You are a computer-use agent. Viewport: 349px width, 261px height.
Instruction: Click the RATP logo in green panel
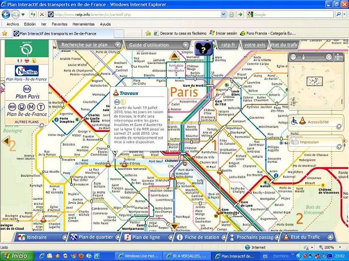coord(27,49)
